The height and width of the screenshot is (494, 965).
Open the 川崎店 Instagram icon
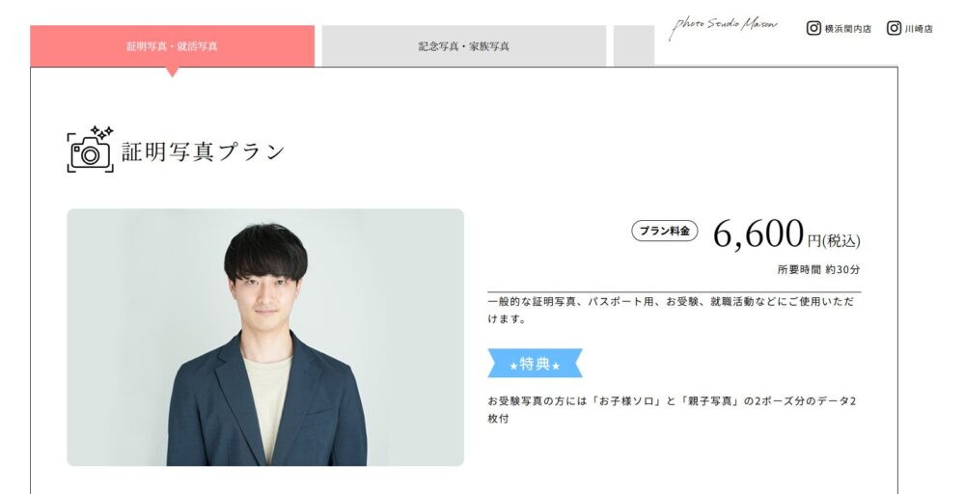(894, 28)
